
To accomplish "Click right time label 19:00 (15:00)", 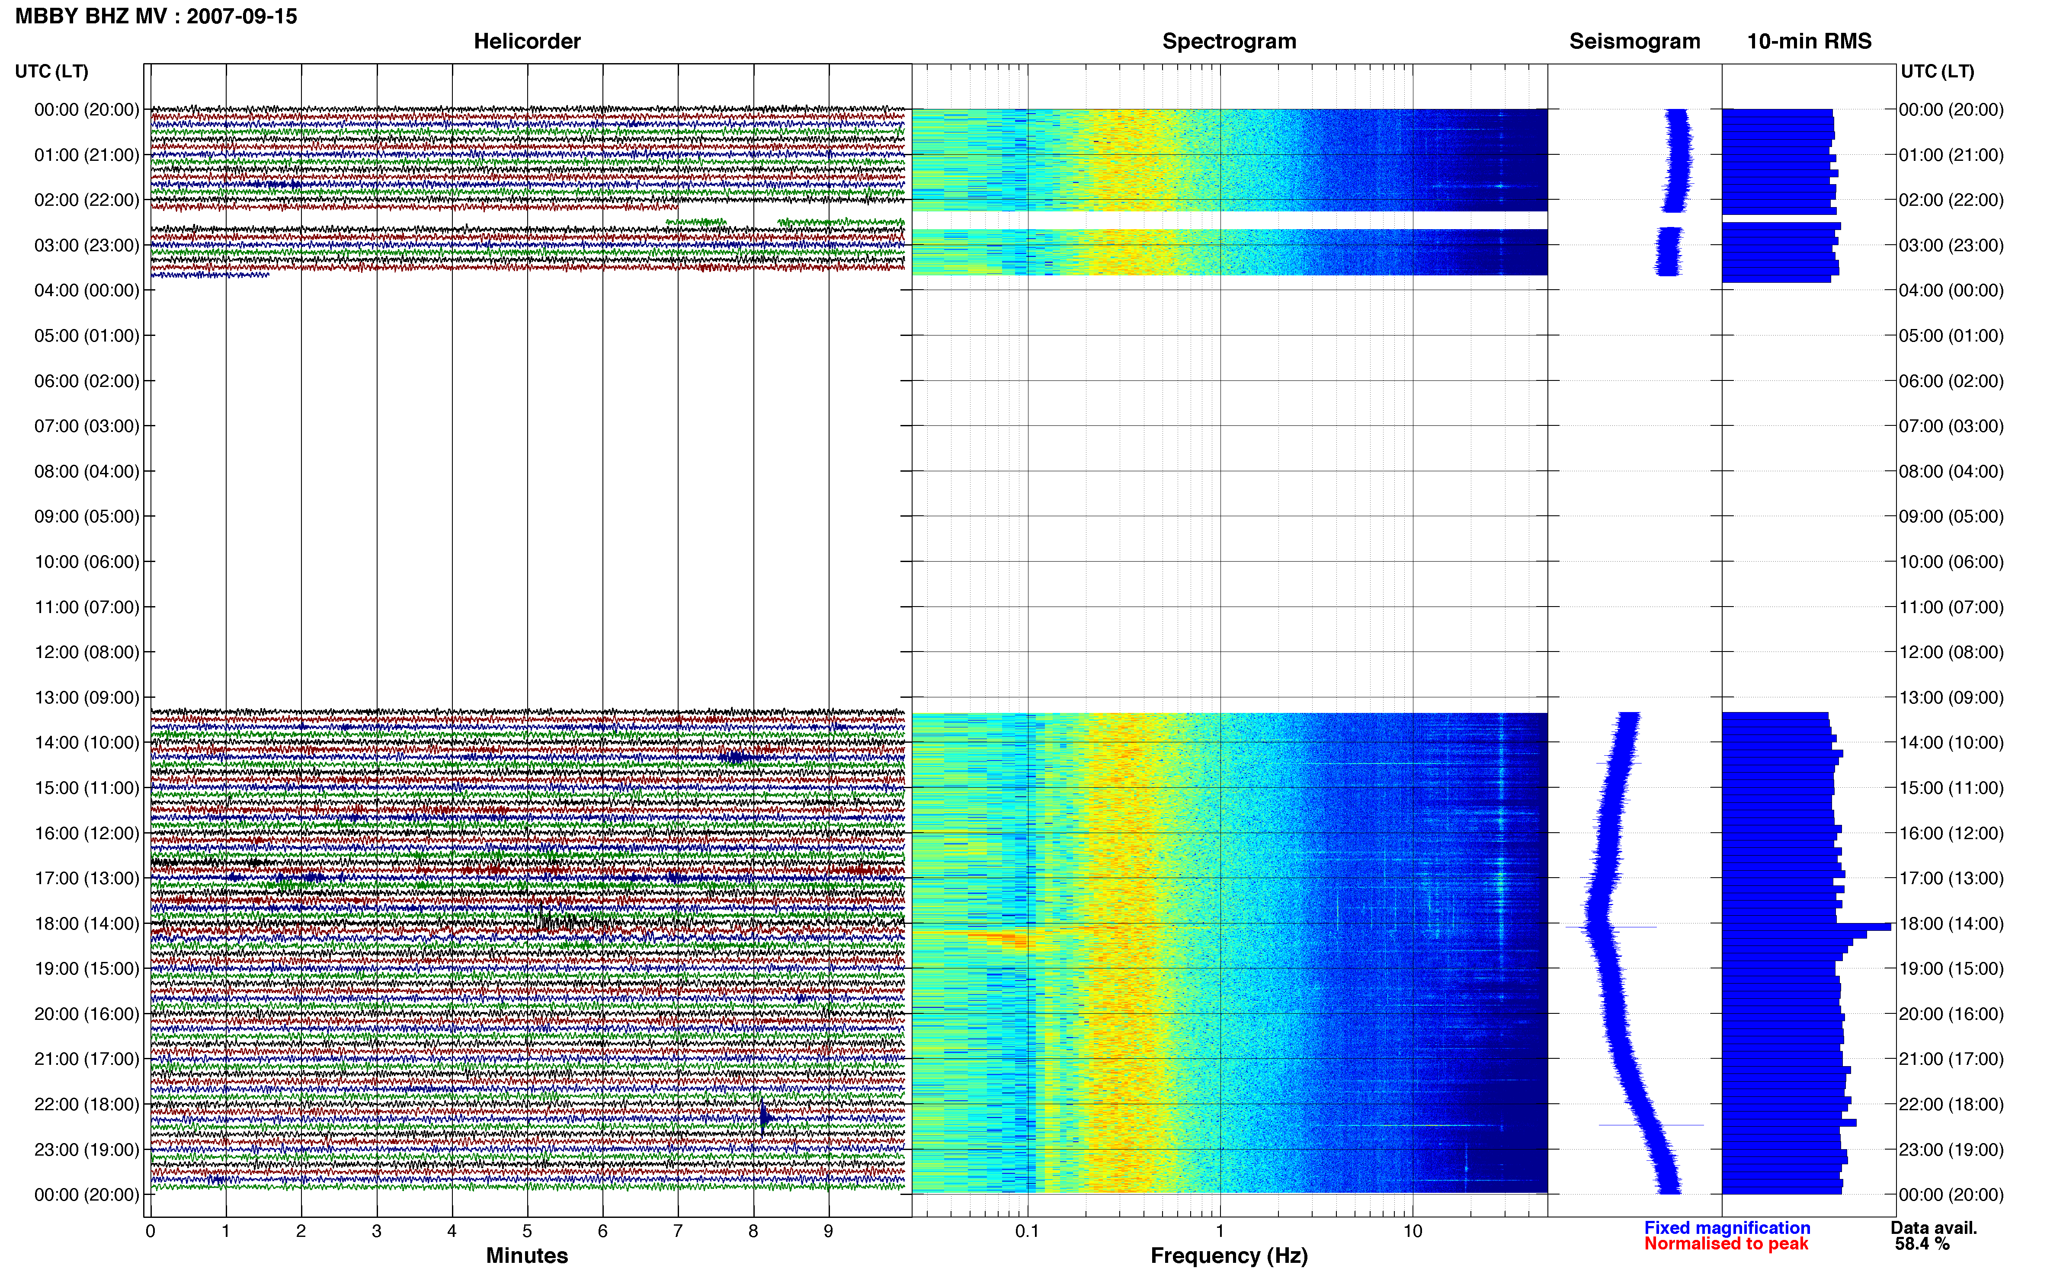I will coord(1951,968).
